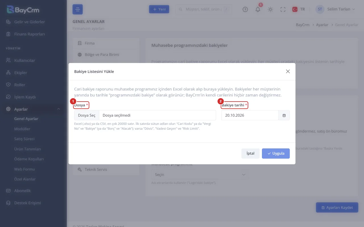Click the Bakiye tarihi date field

click(x=250, y=115)
